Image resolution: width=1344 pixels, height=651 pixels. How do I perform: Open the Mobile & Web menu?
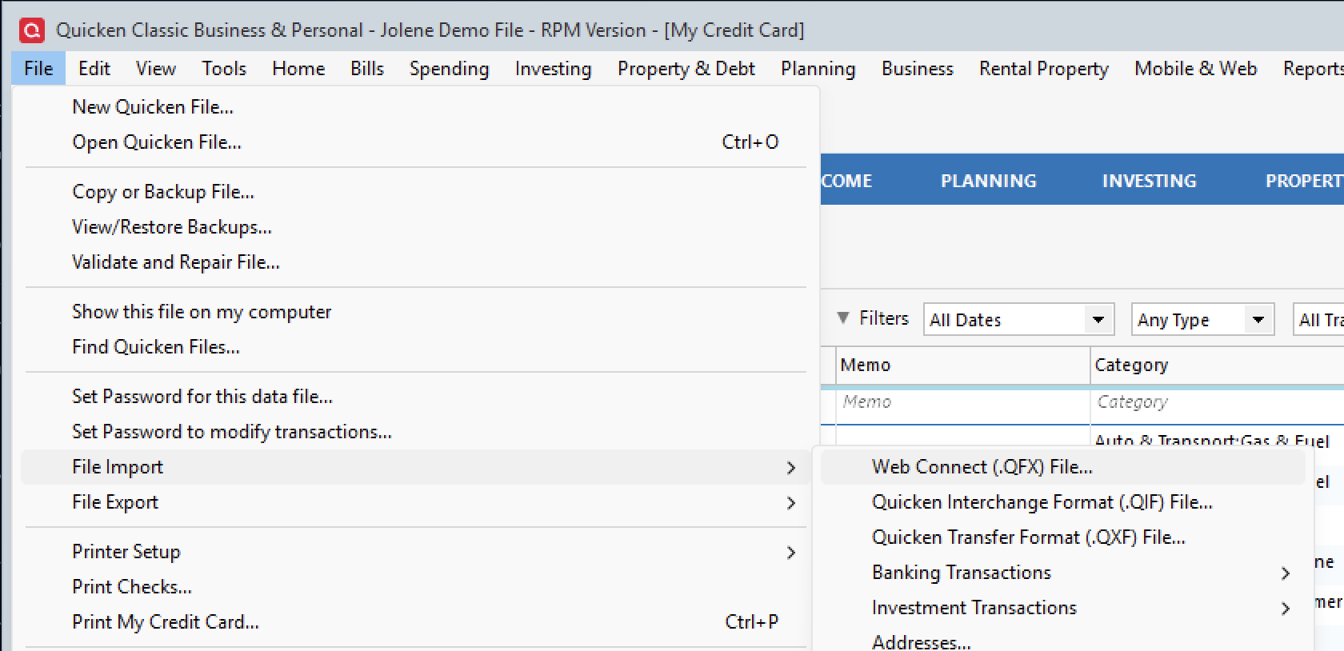point(1195,69)
